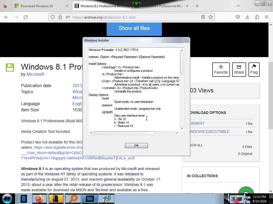Open the blue device taskbar icon

(23, 199)
